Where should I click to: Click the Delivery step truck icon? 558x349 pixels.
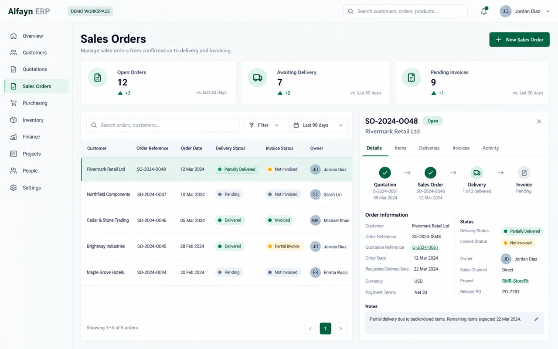[477, 173]
